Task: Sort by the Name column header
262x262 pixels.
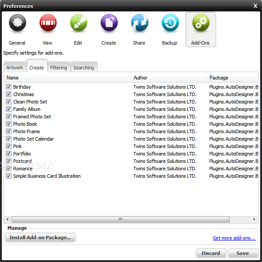Action: (x=67, y=78)
